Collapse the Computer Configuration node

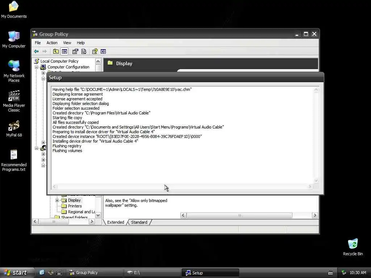tap(37, 67)
